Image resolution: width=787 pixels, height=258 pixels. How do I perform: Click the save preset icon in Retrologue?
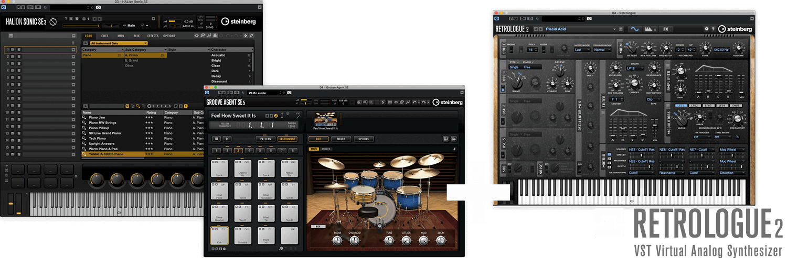coord(621,29)
